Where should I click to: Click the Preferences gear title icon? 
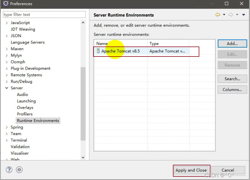[x=6, y=4]
